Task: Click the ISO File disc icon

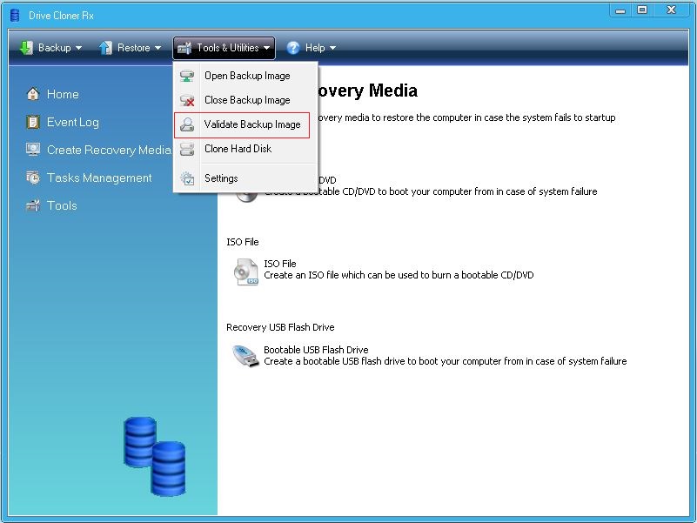Action: (245, 272)
